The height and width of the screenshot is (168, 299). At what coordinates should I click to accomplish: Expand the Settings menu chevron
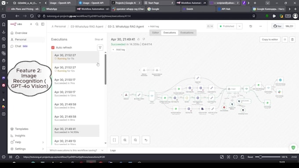point(43,149)
